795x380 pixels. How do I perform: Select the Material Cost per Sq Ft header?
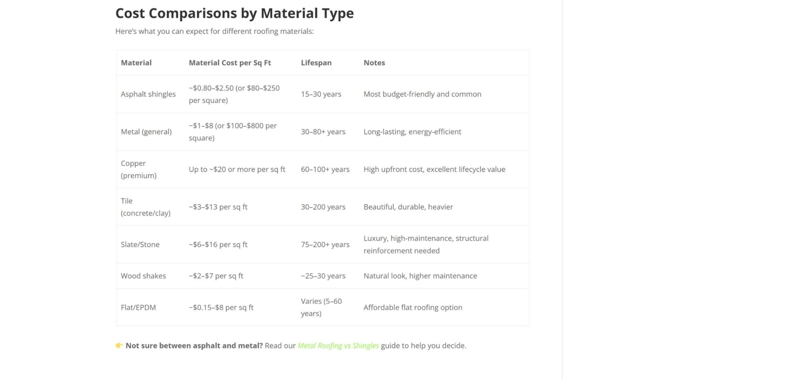pyautogui.click(x=230, y=63)
